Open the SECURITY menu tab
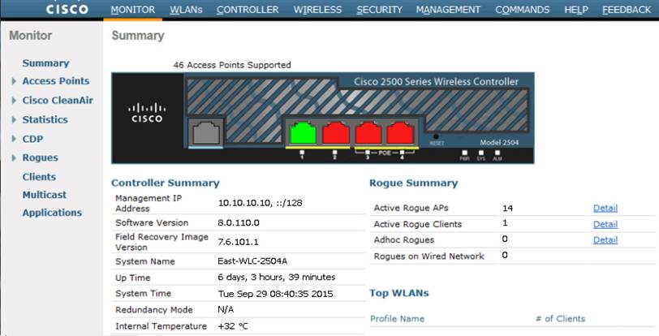 (x=379, y=10)
